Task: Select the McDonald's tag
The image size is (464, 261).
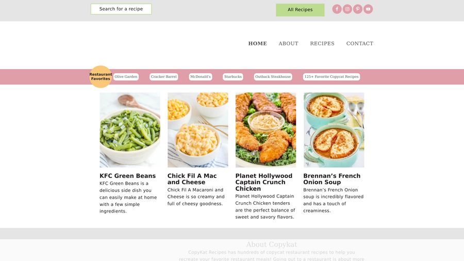Action: point(201,77)
